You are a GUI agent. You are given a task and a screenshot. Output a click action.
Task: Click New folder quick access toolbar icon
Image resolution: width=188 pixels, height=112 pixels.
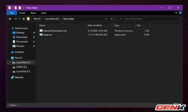pos(20,8)
